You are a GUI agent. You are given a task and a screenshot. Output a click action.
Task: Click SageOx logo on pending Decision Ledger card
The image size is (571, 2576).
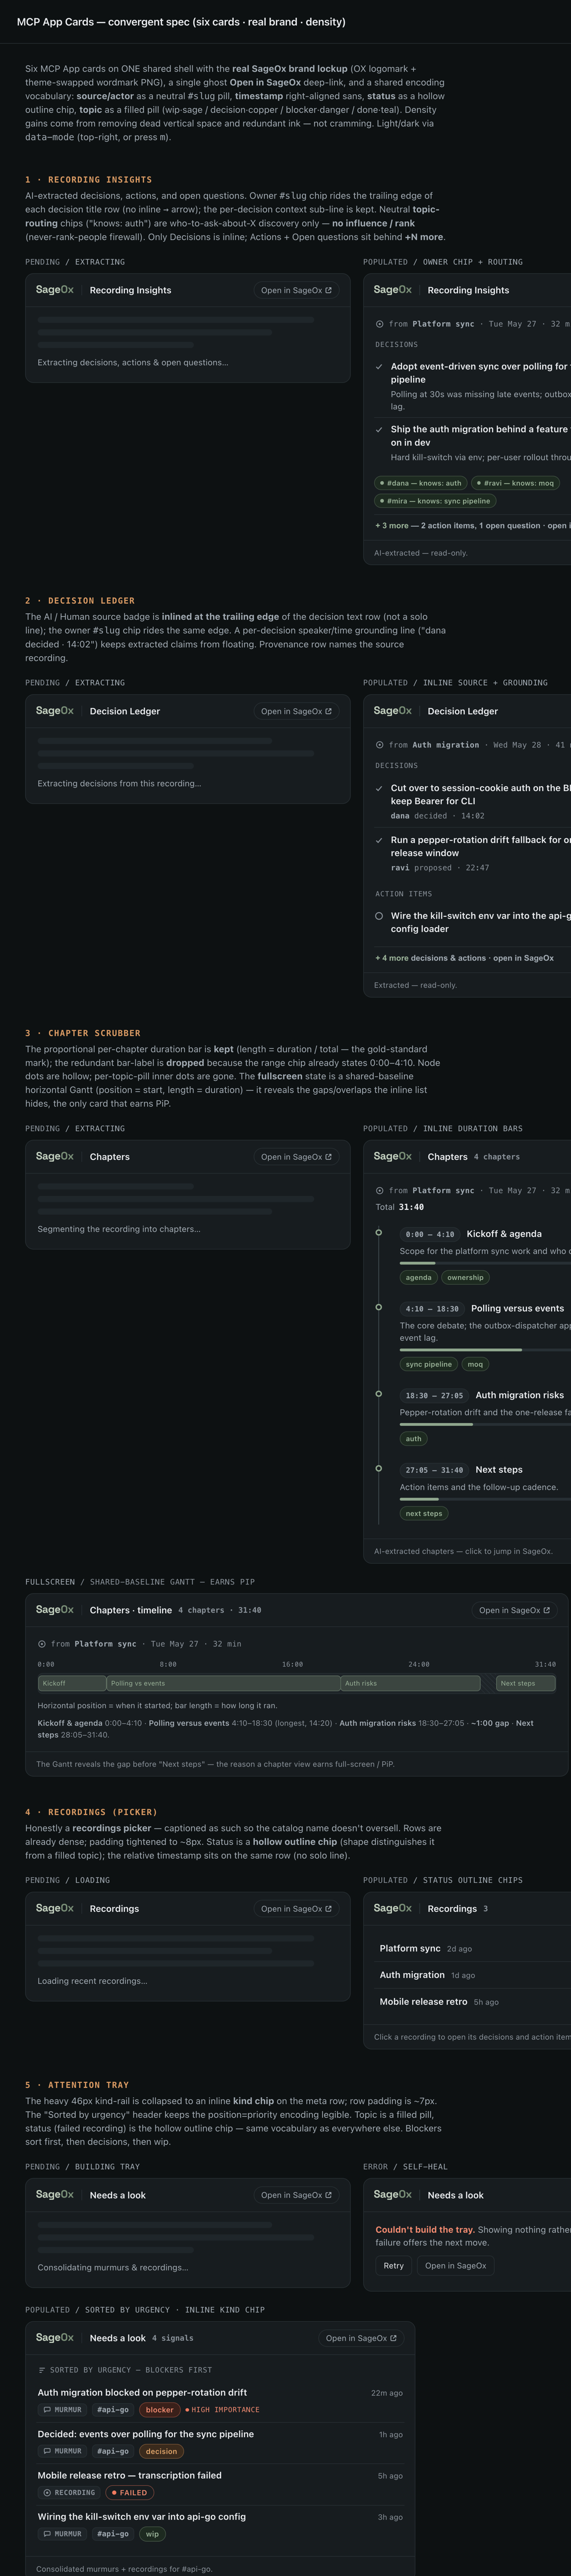55,711
